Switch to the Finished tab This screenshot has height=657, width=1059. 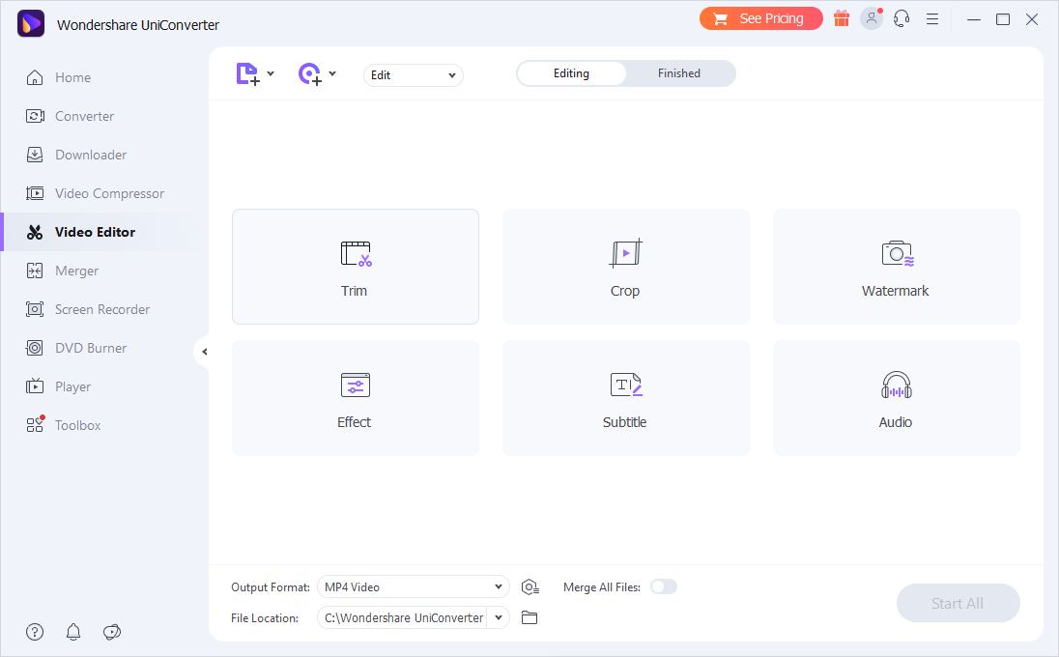679,73
